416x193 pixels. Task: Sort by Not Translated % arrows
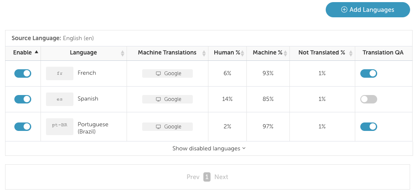[350, 53]
